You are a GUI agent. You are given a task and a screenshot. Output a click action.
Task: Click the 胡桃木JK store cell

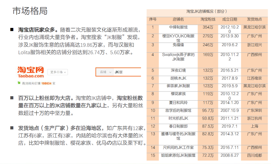pos(178,80)
